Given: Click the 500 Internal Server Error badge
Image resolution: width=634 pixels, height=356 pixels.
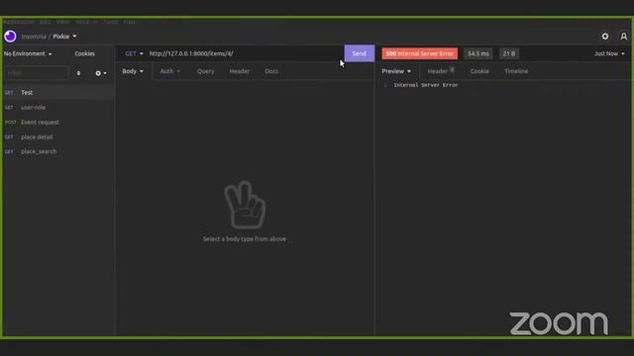Looking at the screenshot, I should point(420,53).
